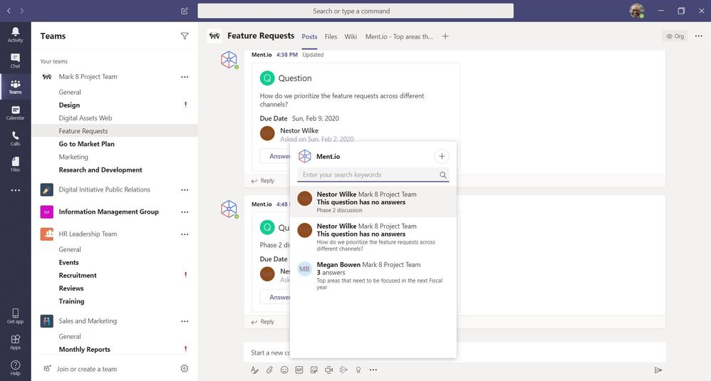The width and height of the screenshot is (711, 381).
Task: Open manage teams settings gear
Action: coord(184,368)
